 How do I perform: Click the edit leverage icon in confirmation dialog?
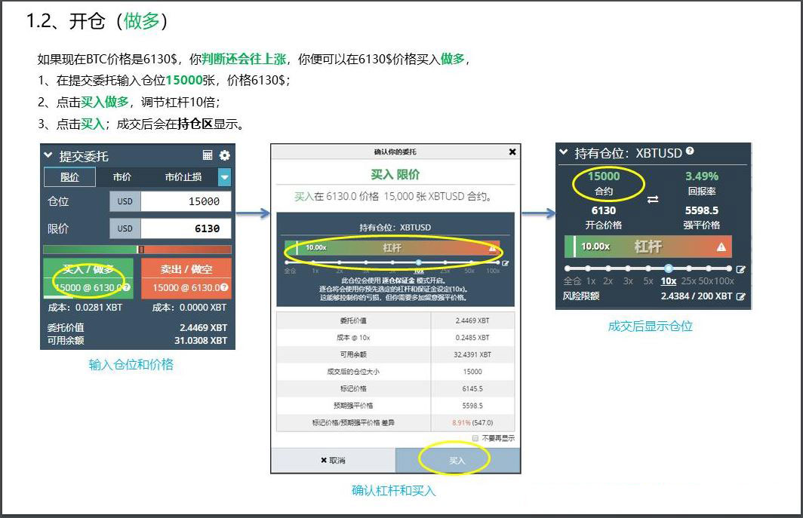506,263
